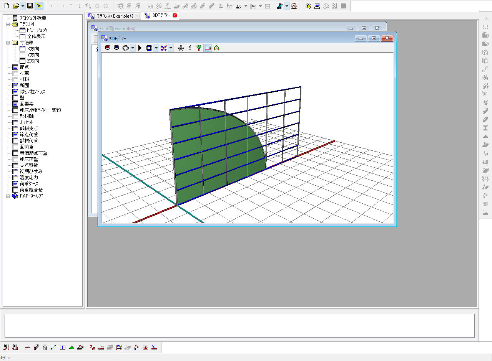Click the I-section icon in bottom toolbar
This screenshot has height=361, width=492.
(63, 348)
